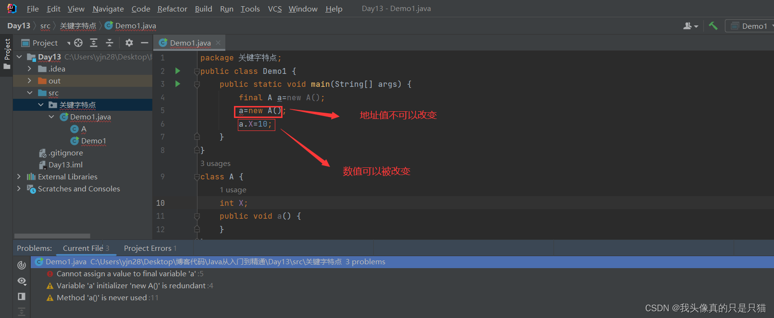The height and width of the screenshot is (318, 774).
Task: Open the Build menu
Action: [x=203, y=9]
